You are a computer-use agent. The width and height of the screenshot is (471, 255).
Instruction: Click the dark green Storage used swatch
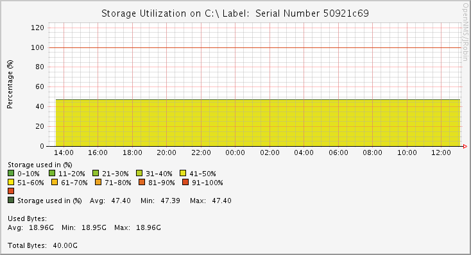[11, 200]
